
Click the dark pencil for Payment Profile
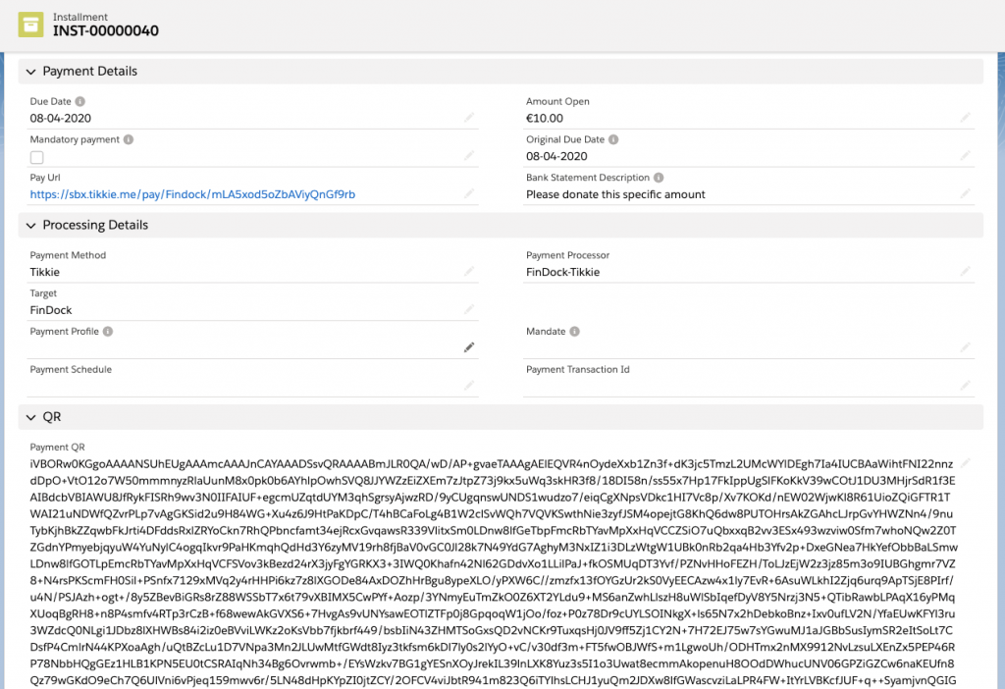[469, 347]
